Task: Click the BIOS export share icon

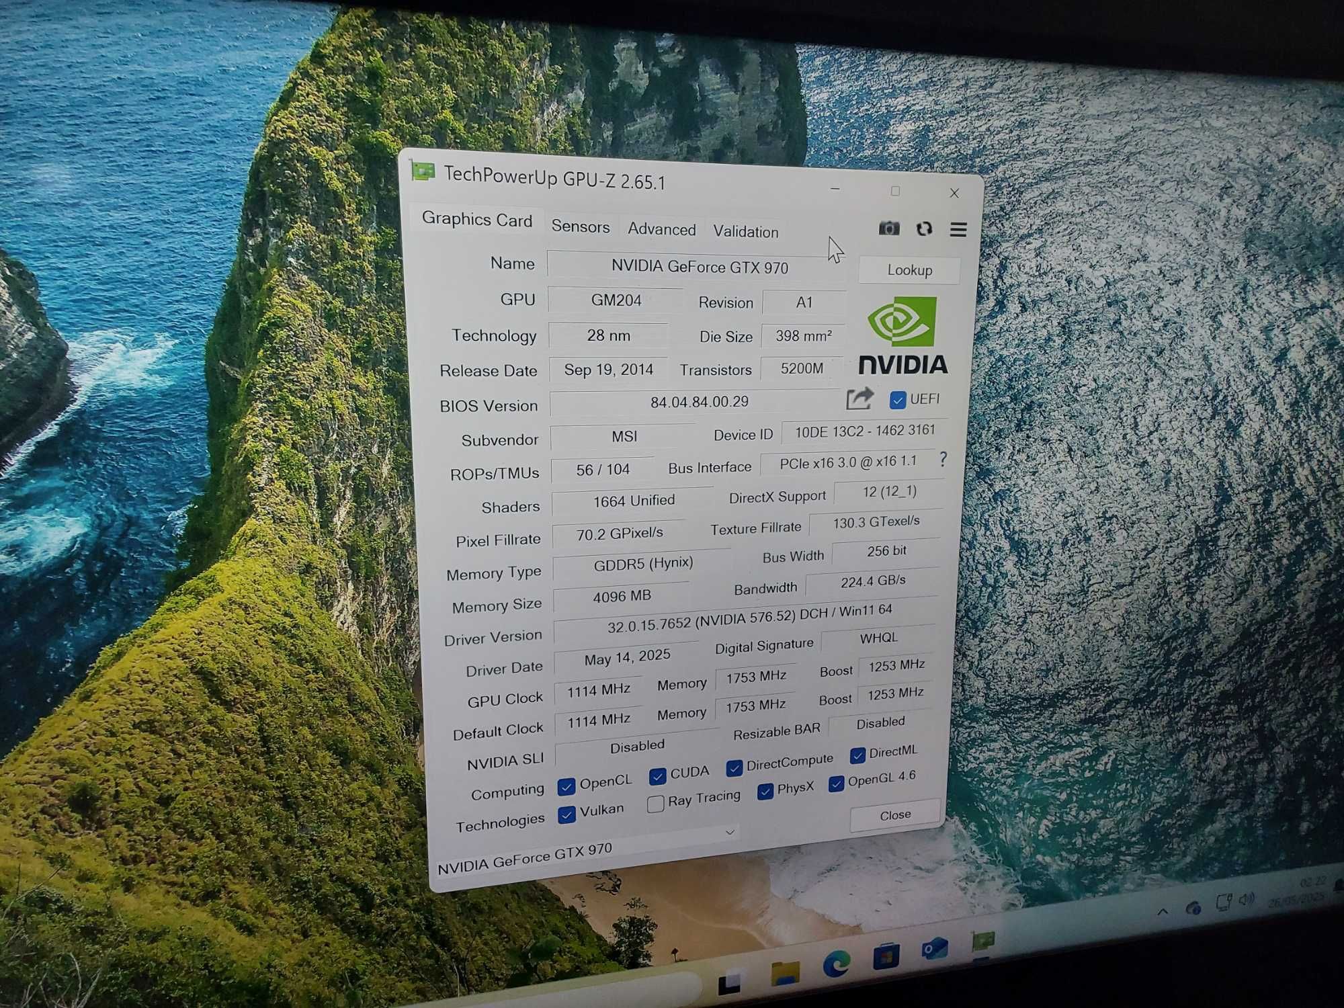Action: (859, 398)
